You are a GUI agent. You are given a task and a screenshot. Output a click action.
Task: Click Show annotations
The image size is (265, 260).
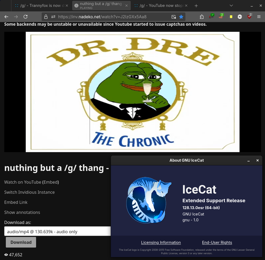(x=22, y=212)
